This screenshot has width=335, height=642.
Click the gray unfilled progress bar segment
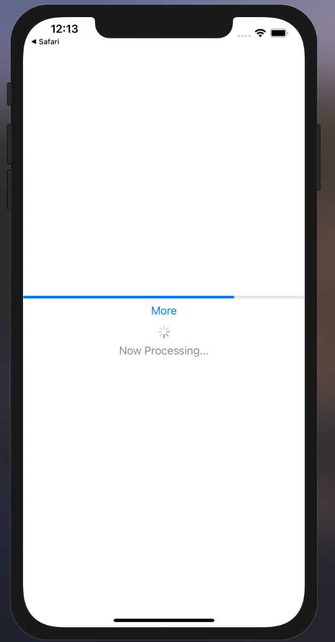[270, 297]
